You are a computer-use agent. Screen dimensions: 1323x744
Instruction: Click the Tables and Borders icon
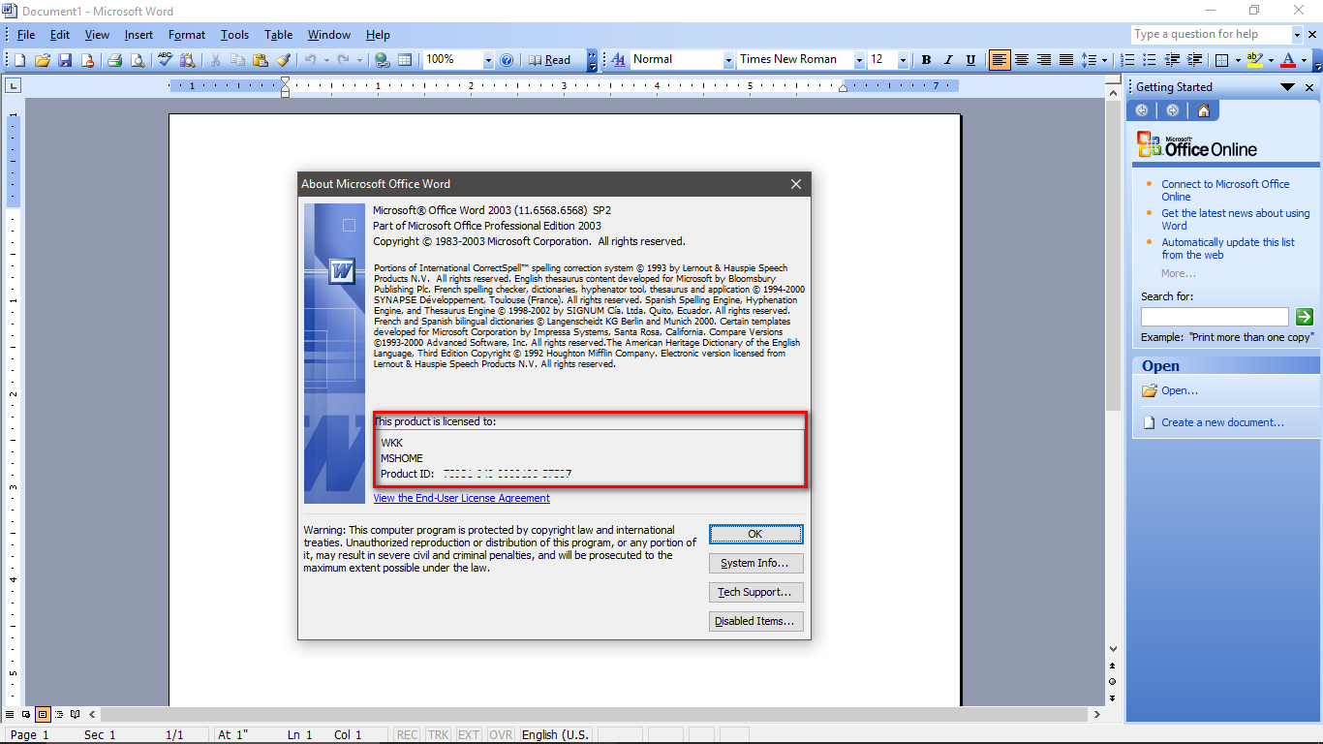point(405,60)
